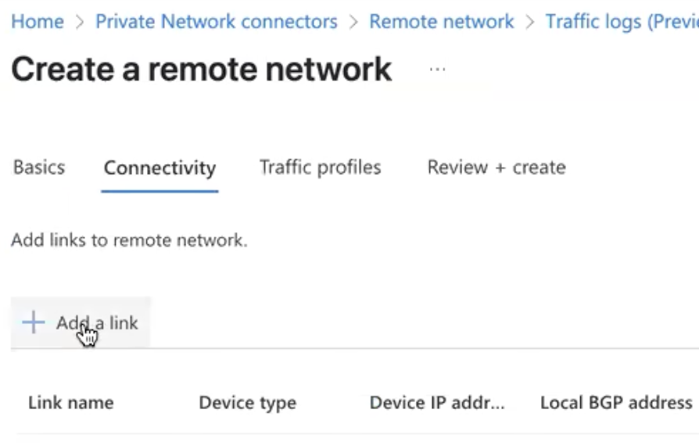Image resolution: width=699 pixels, height=445 pixels.
Task: Go to Review + create tab
Action: click(496, 167)
